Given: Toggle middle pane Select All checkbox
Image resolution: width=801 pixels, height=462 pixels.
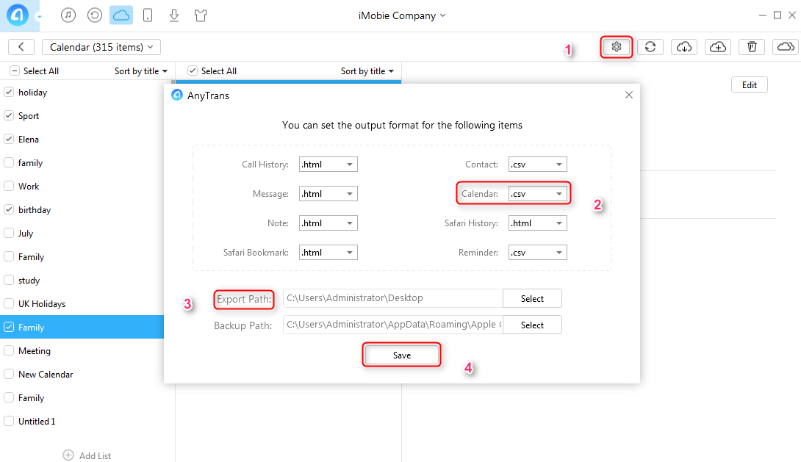Looking at the screenshot, I should pos(193,71).
